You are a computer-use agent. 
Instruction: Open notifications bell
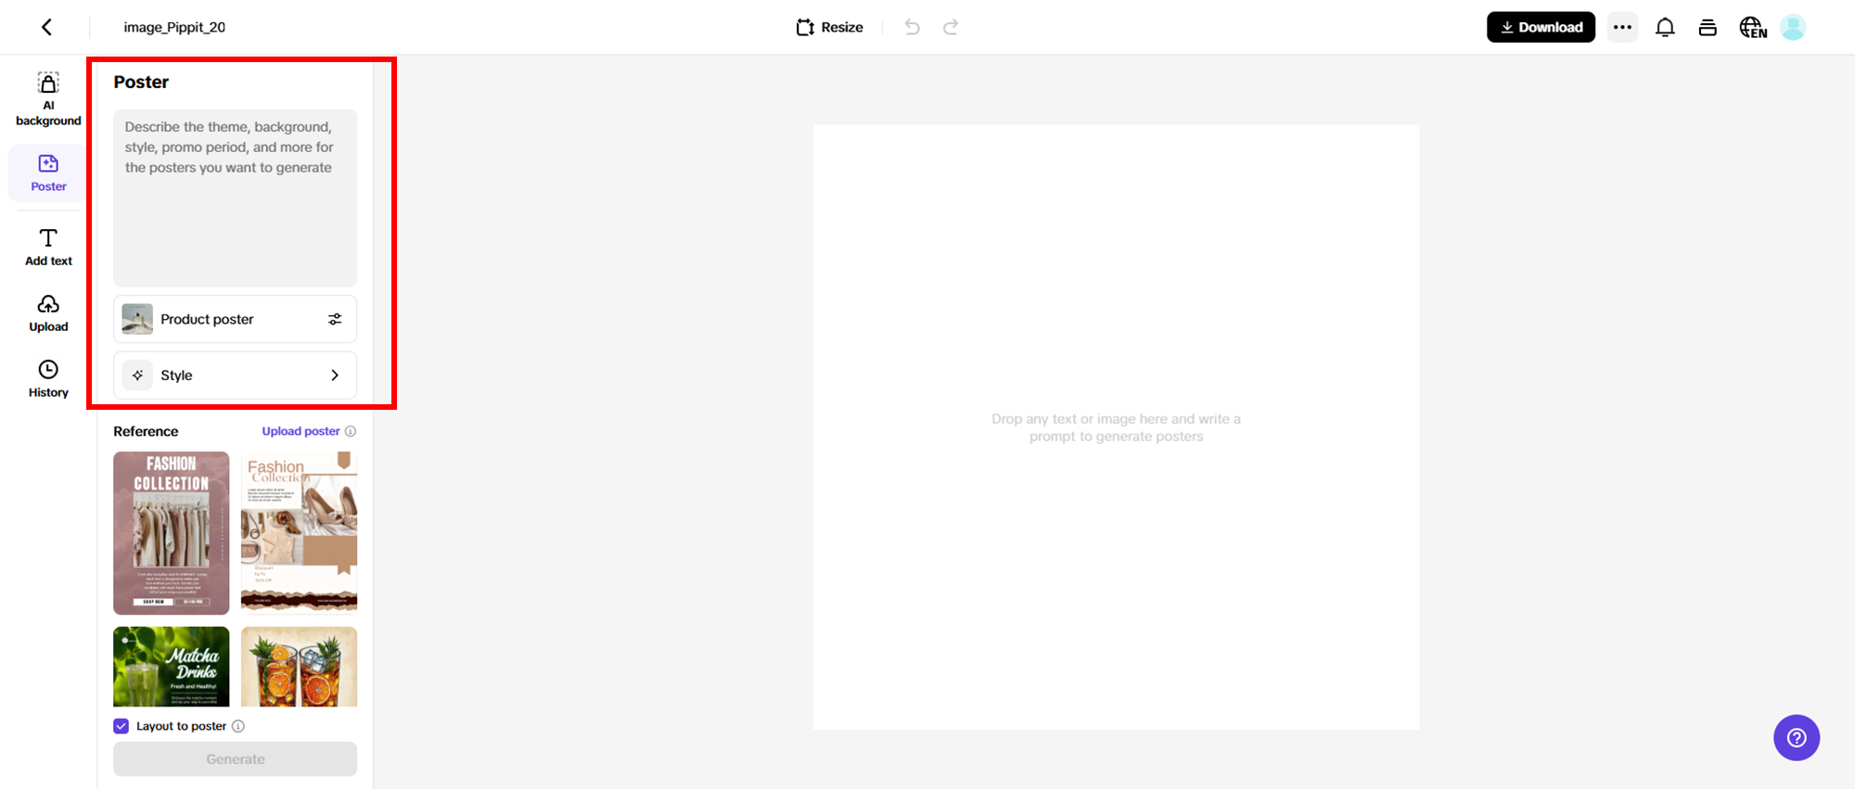[1665, 27]
